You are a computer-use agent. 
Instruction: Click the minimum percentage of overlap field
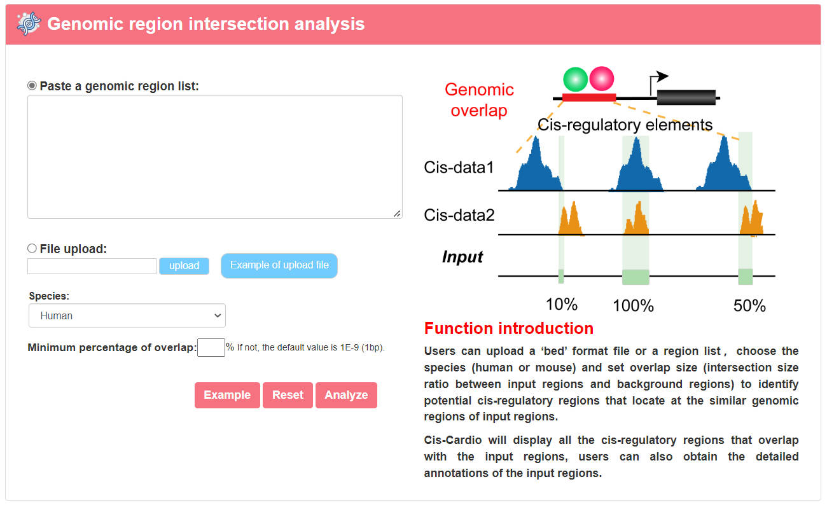point(211,347)
